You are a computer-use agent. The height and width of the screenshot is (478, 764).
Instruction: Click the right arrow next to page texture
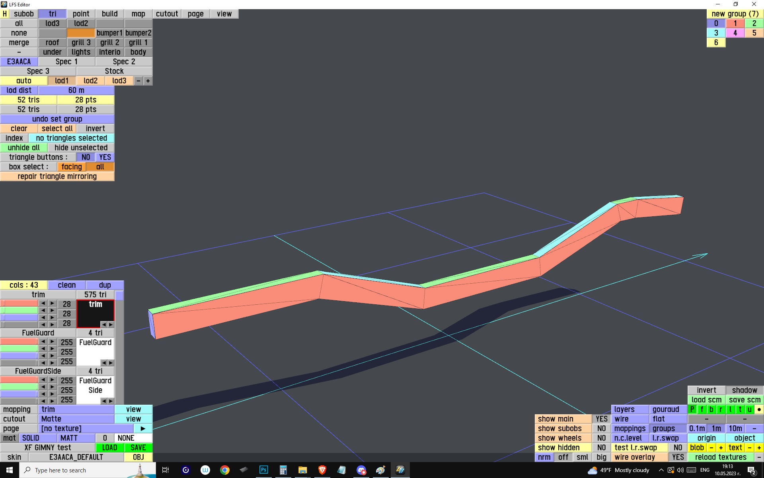[143, 429]
